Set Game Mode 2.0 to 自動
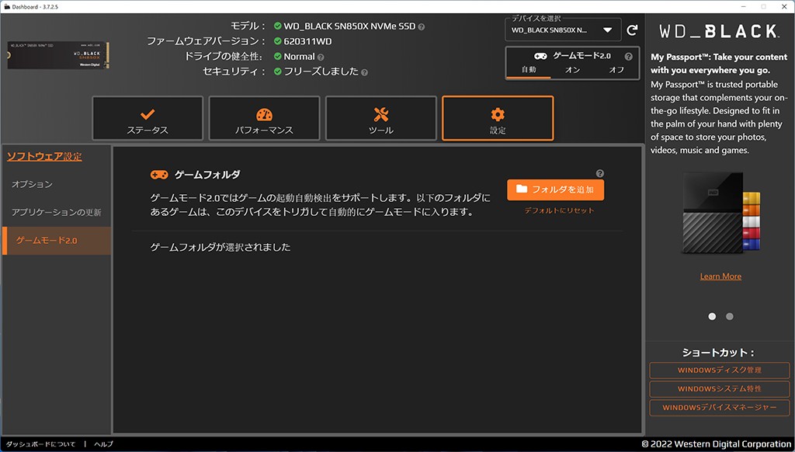Screen dimensions: 795x452 click(x=529, y=70)
